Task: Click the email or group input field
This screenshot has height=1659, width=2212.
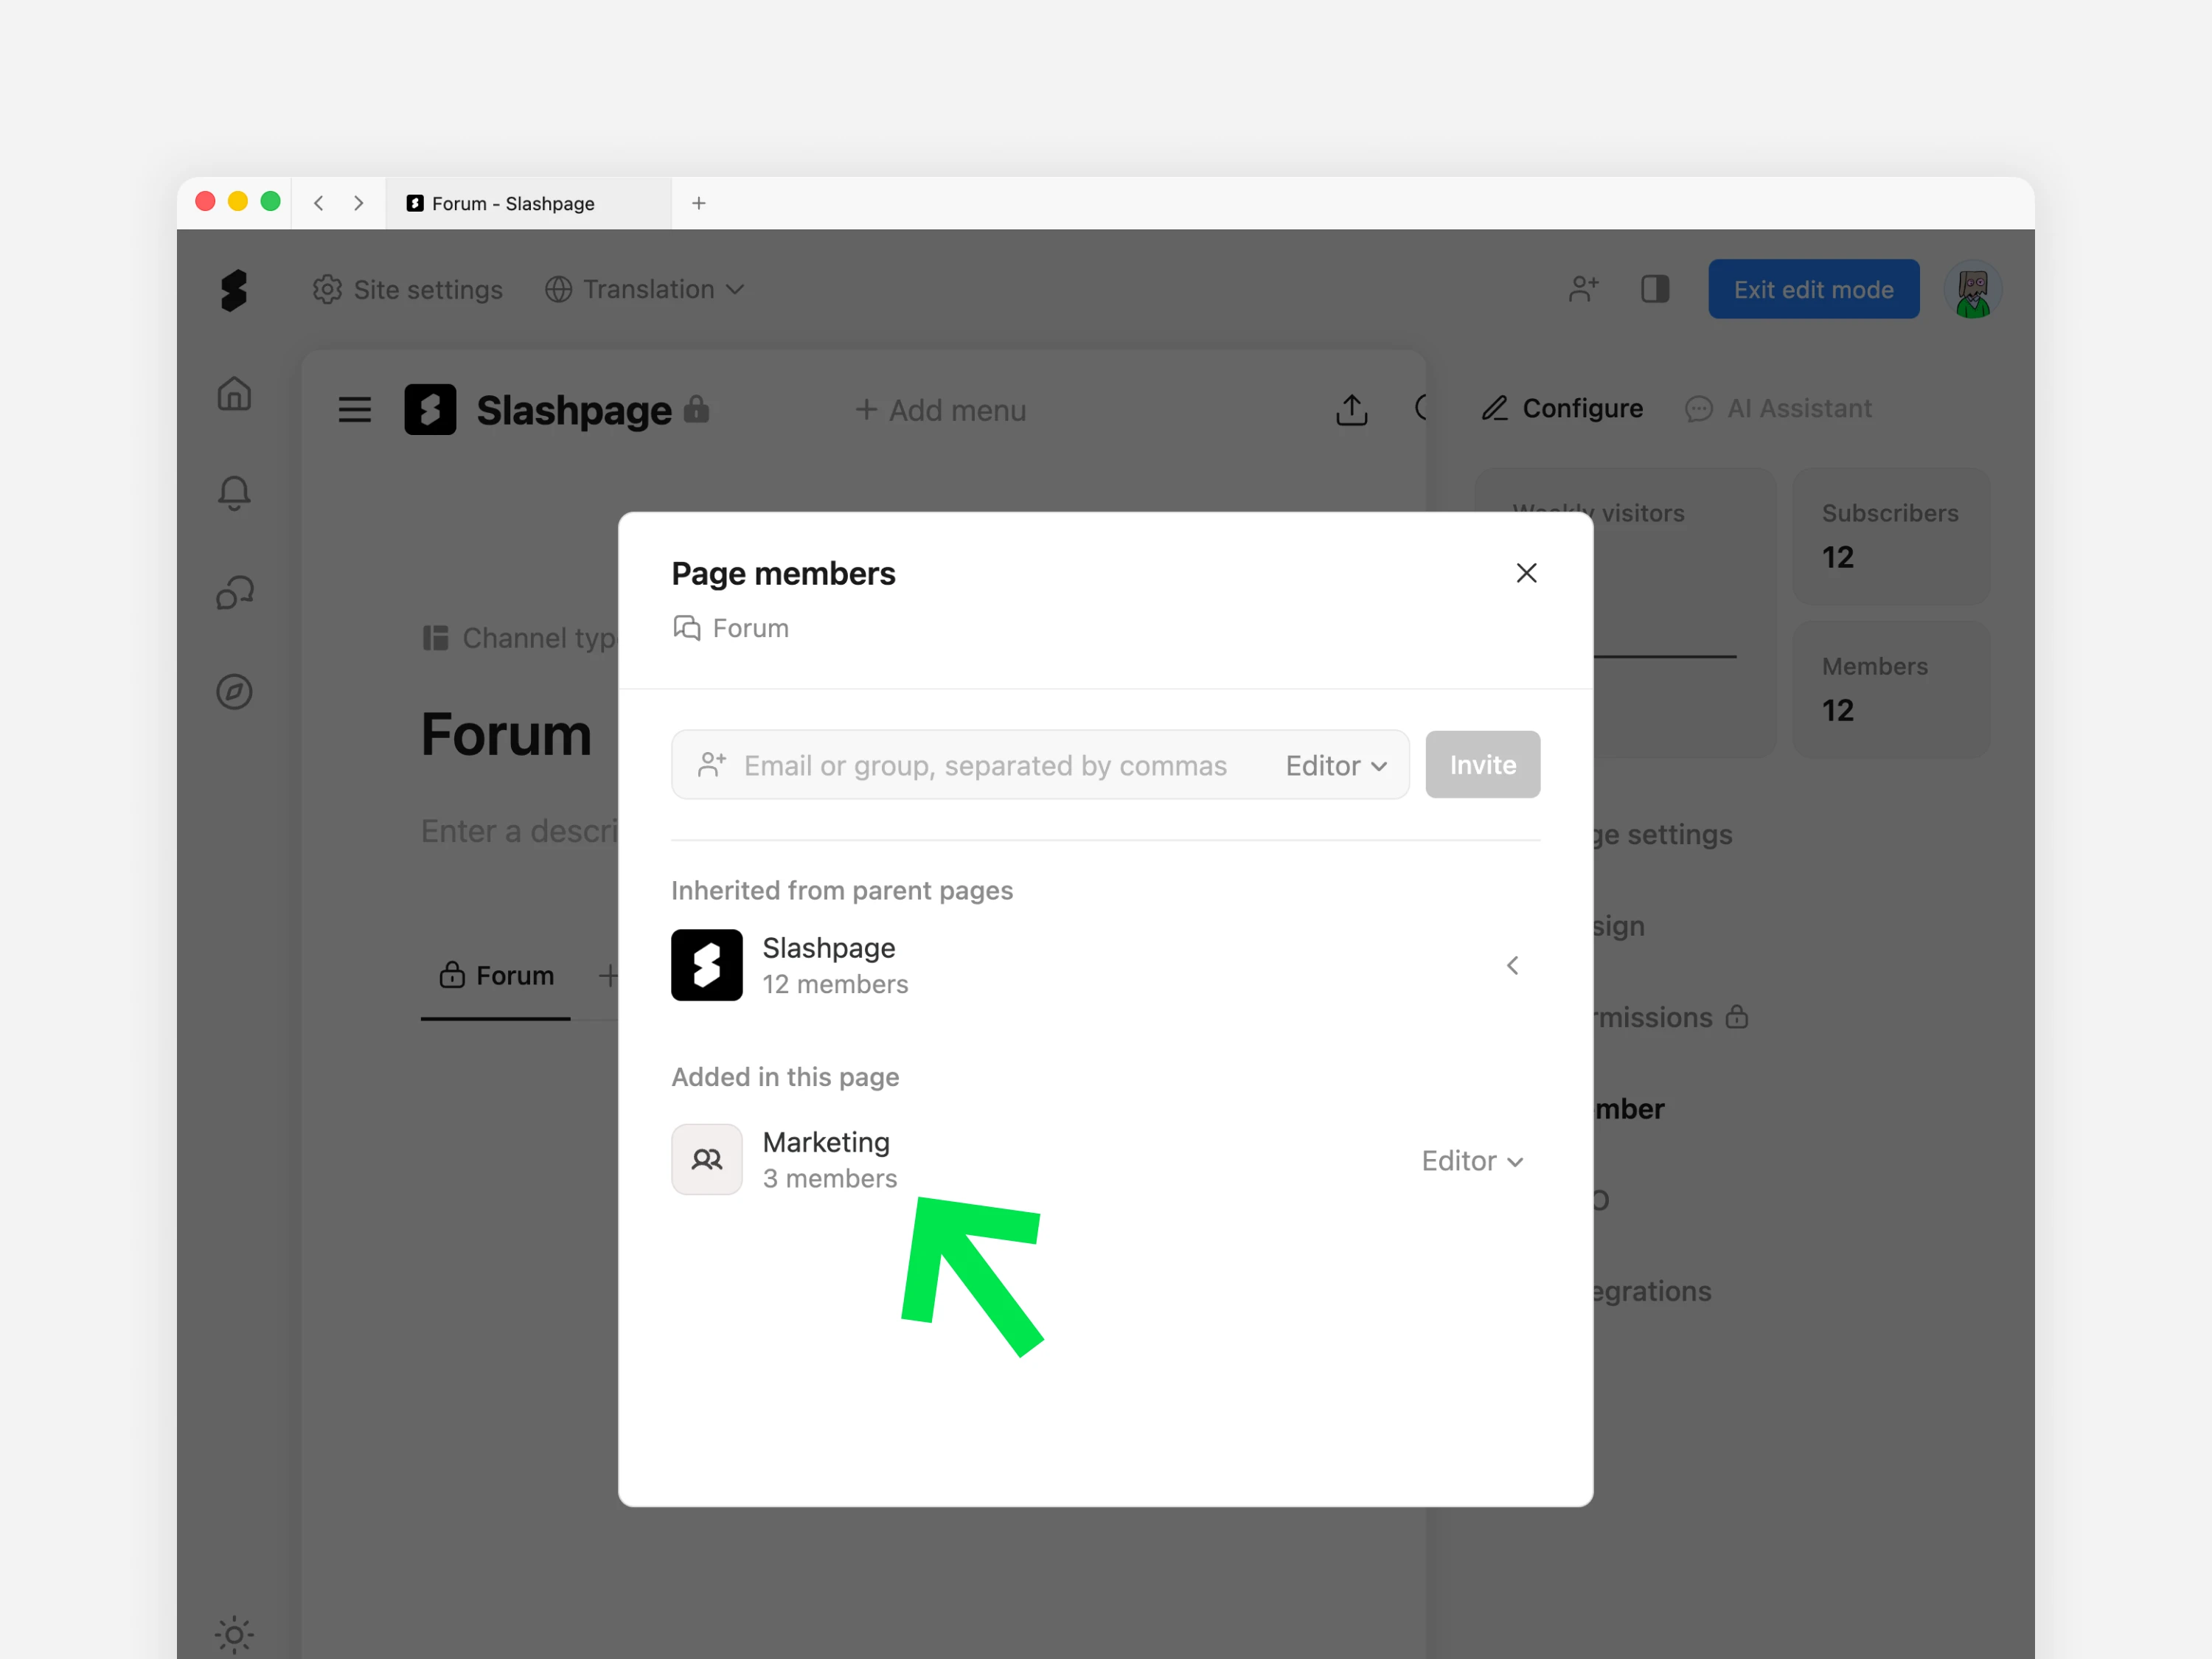Action: [985, 765]
